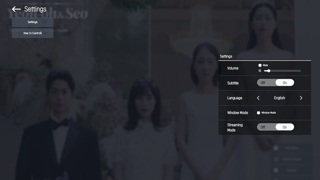The height and width of the screenshot is (180, 320).
Task: Click the Subtitle row label
Action: [233, 83]
